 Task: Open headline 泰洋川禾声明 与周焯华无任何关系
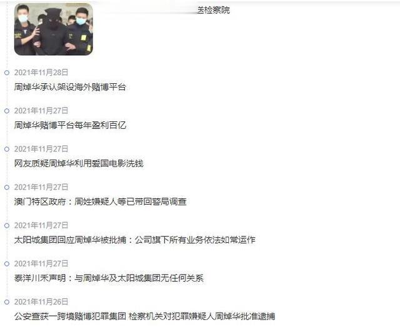109,278
